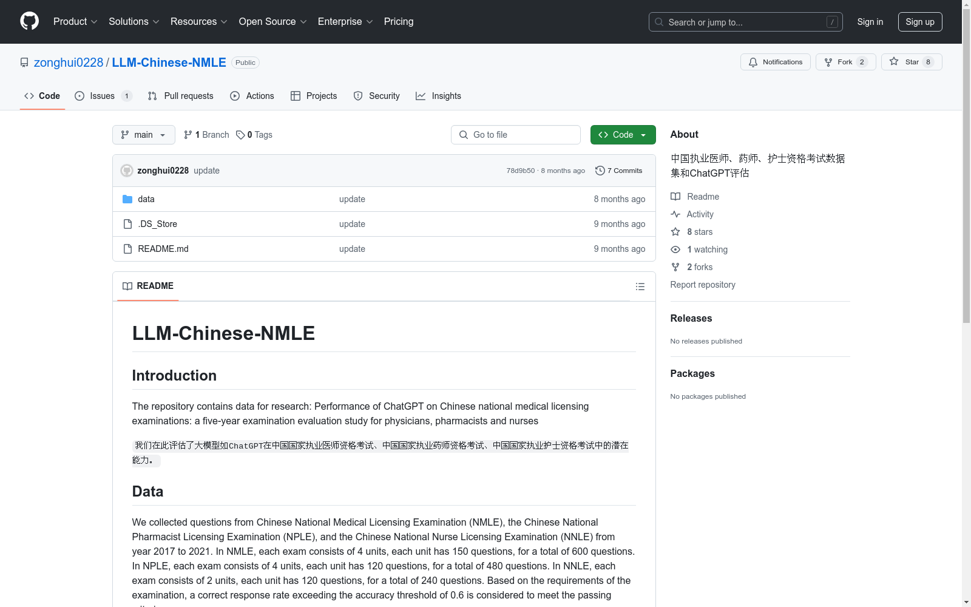Open the README.md file
Image resolution: width=971 pixels, height=607 pixels.
(x=163, y=249)
